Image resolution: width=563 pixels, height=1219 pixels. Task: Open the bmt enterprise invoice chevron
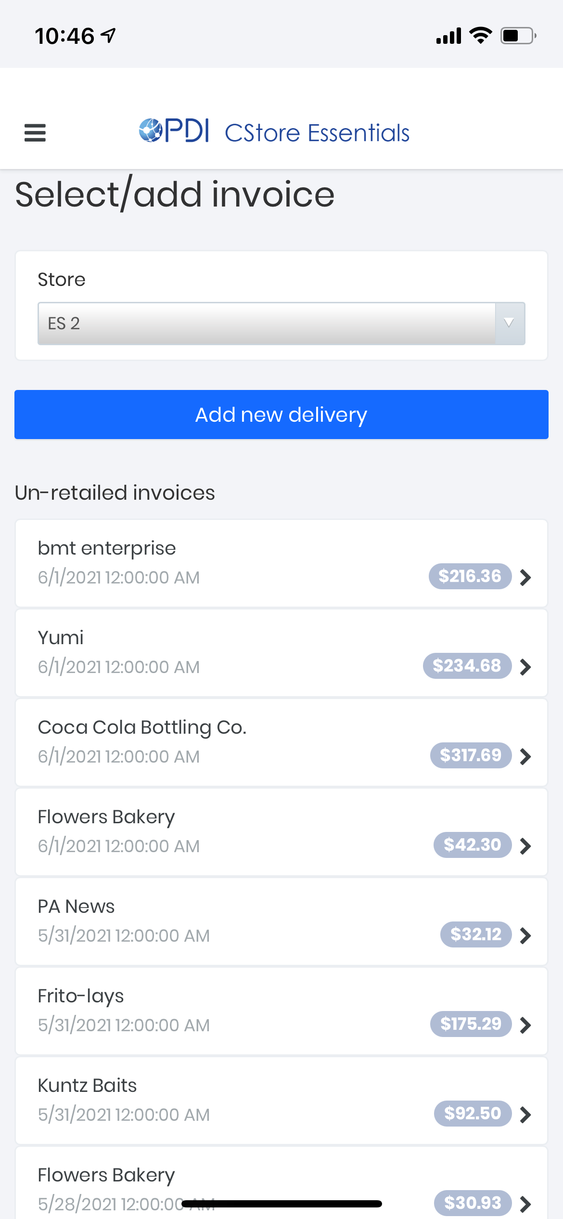tap(526, 577)
